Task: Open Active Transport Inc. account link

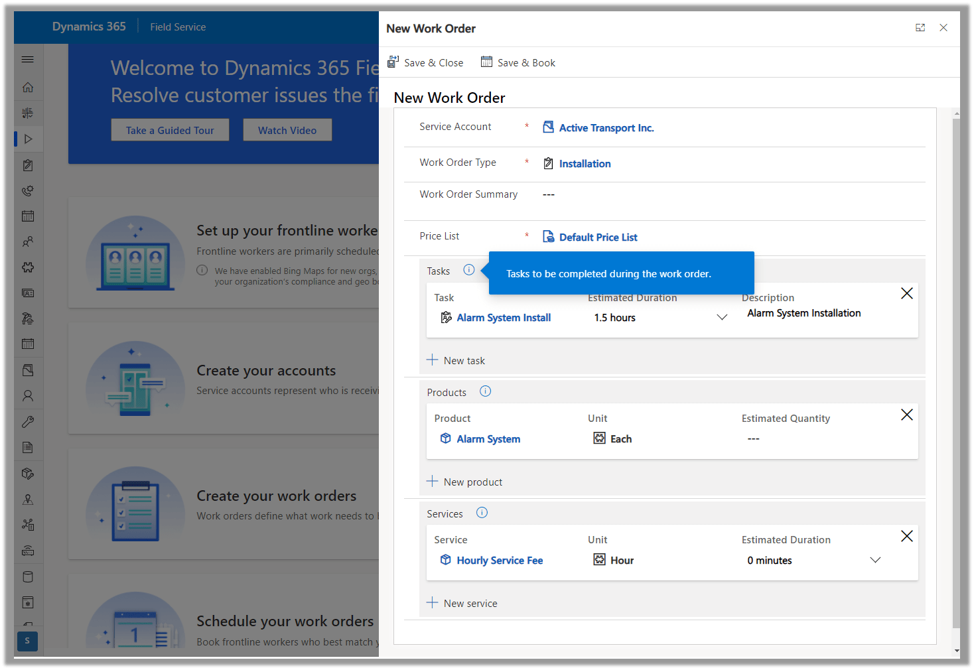Action: pyautogui.click(x=606, y=128)
